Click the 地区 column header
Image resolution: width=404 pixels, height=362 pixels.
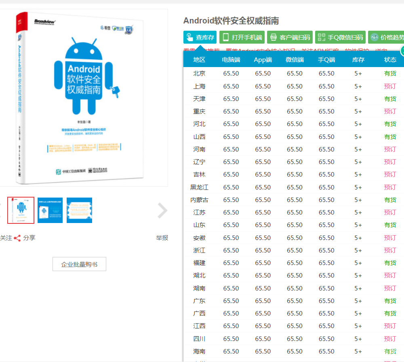[x=199, y=60]
